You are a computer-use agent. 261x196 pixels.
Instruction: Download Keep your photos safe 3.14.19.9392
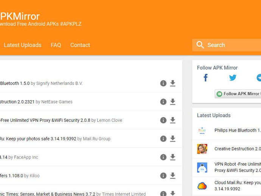pos(172,138)
